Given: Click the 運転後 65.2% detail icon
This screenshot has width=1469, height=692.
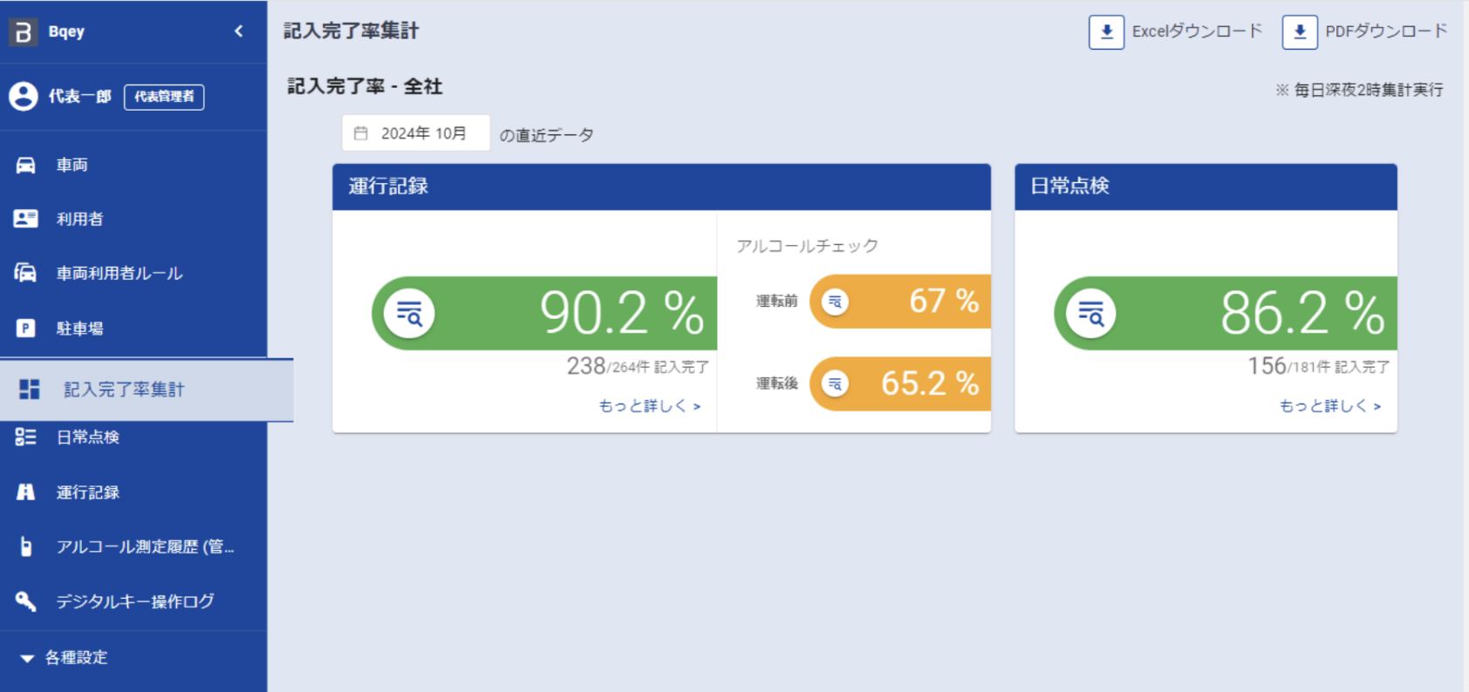Looking at the screenshot, I should point(835,383).
